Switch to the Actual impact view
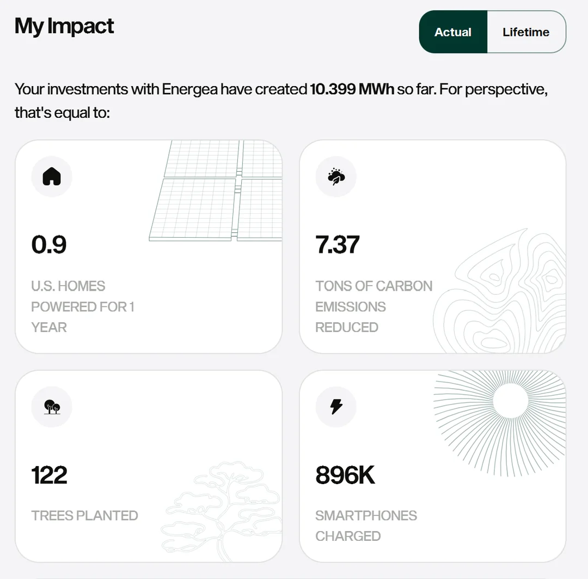 pyautogui.click(x=453, y=32)
